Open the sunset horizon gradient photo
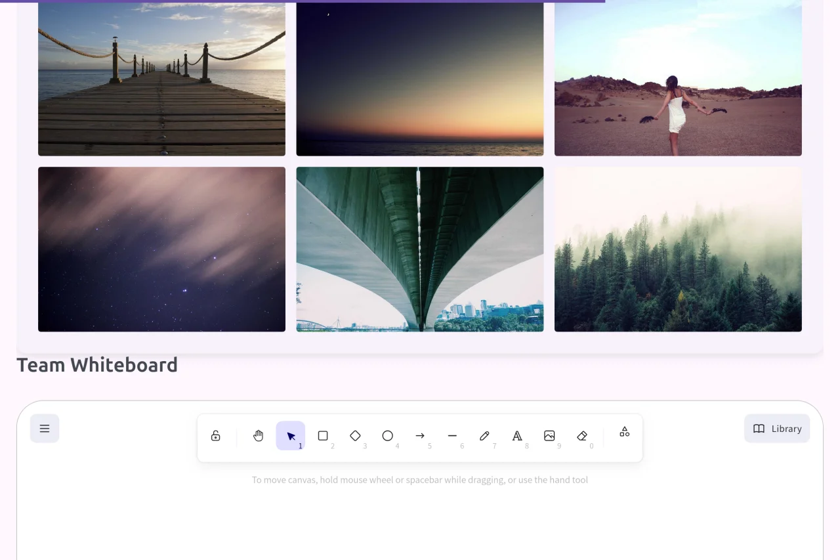 click(420, 78)
